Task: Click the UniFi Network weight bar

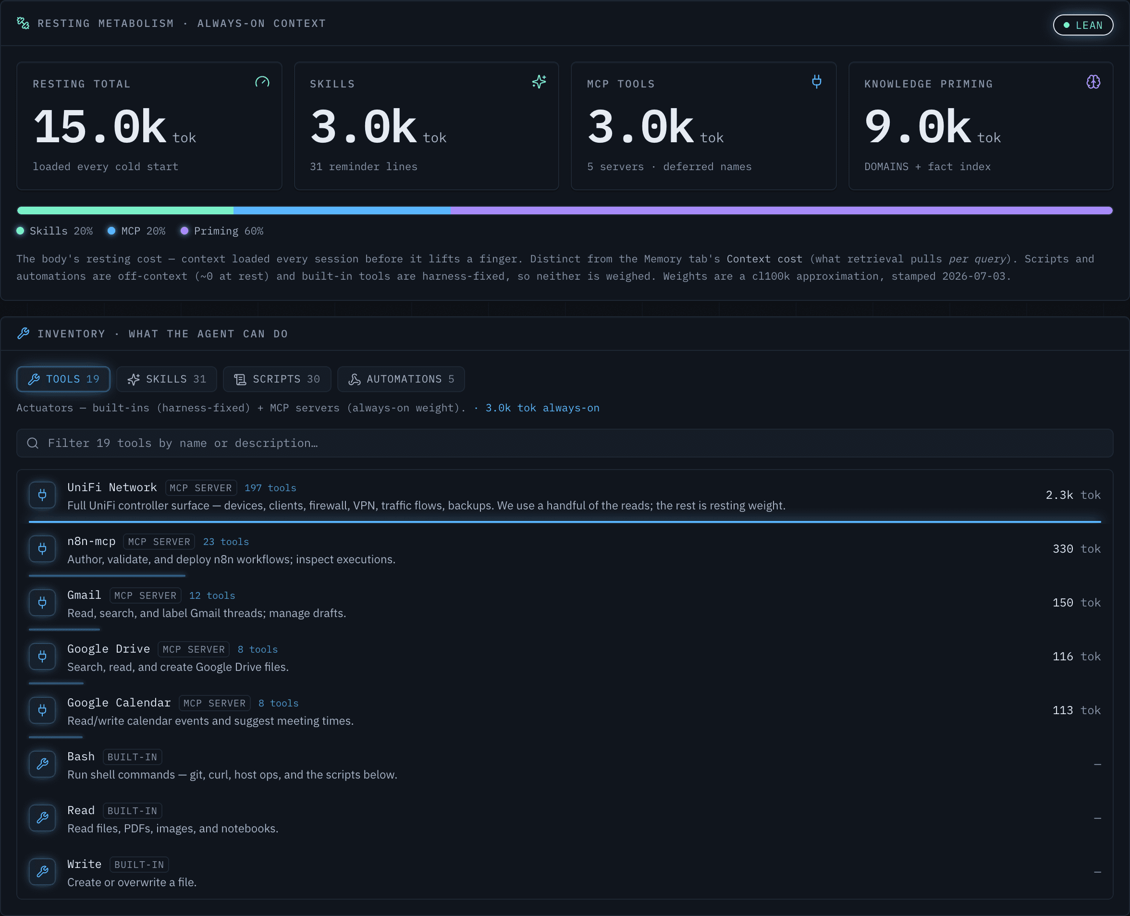Action: [565, 522]
